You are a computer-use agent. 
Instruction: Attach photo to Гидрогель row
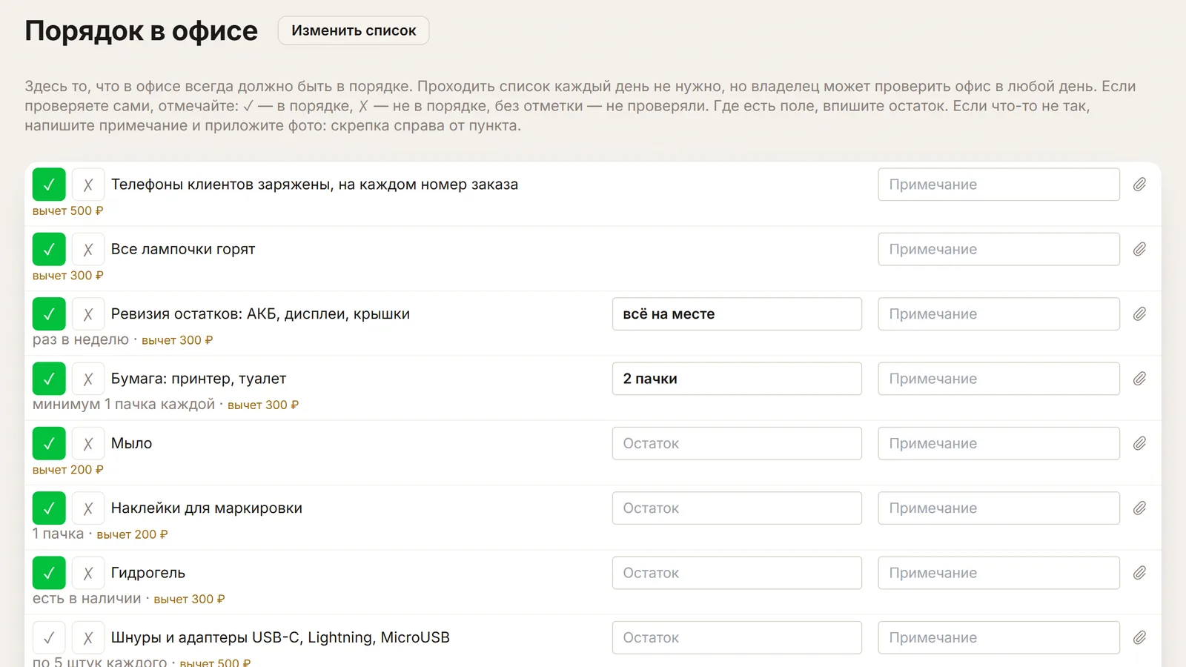[x=1139, y=573]
